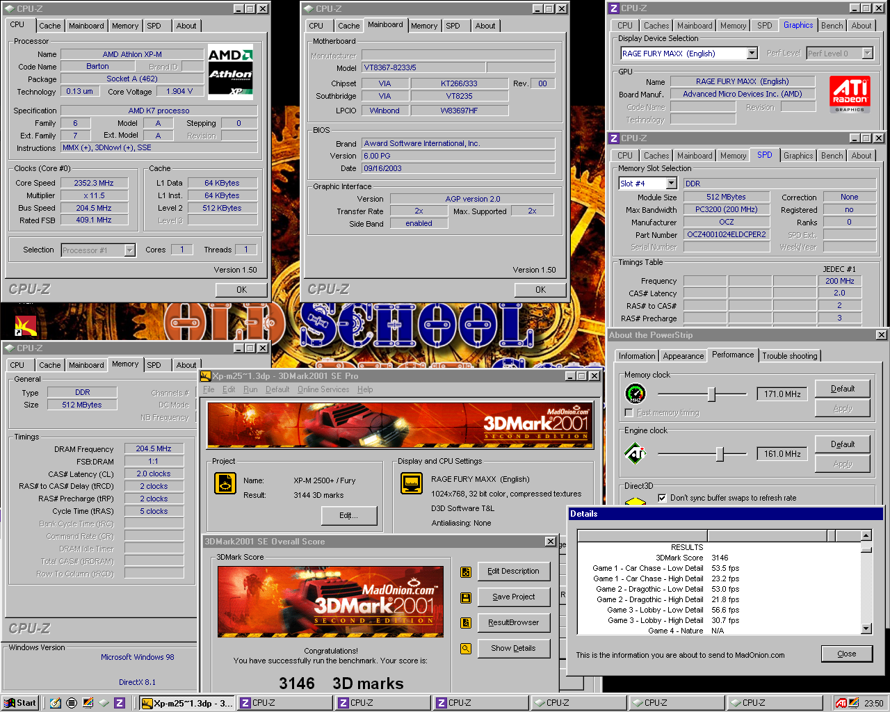This screenshot has width=890, height=712.
Task: Click the magnifier icon beside Show Details
Action: coord(466,649)
